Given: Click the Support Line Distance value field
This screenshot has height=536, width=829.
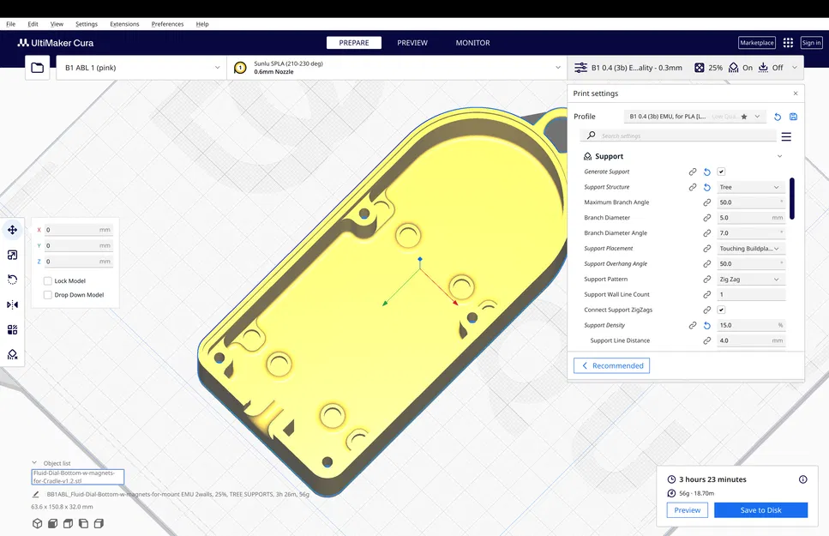Looking at the screenshot, I should [751, 340].
